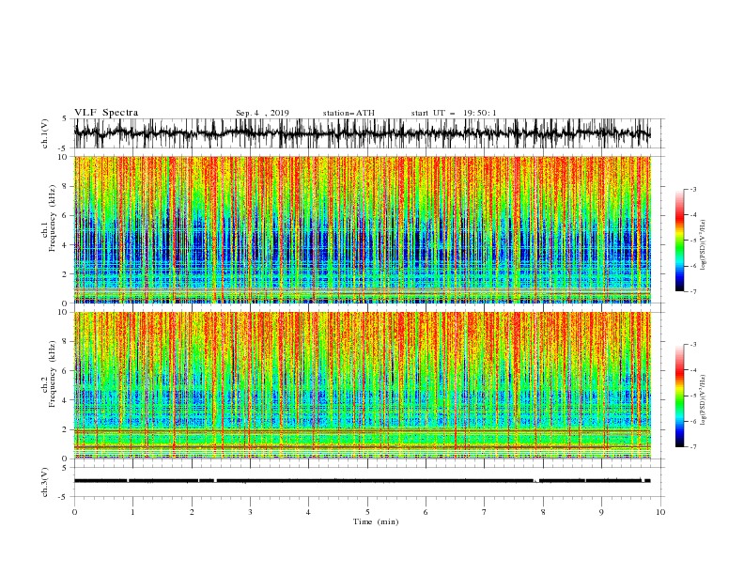Click time axis tick label "9"

601,512
